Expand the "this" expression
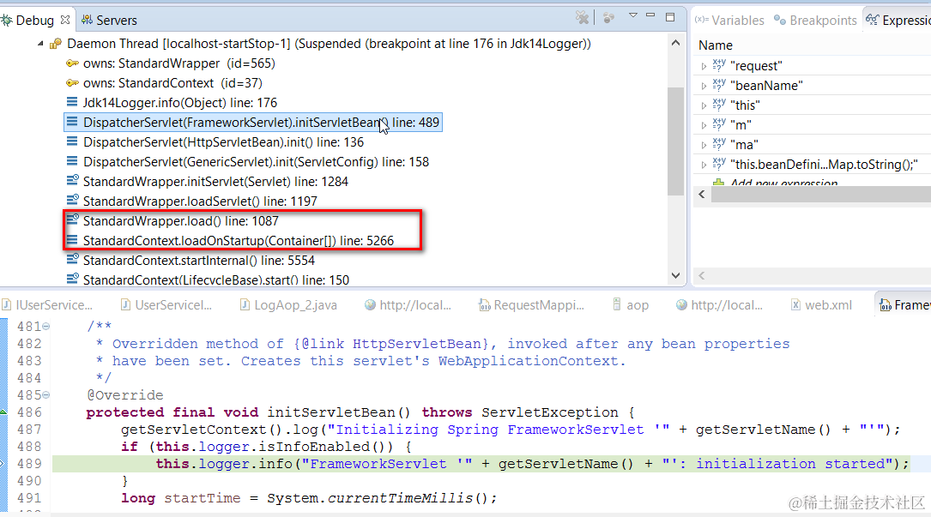The width and height of the screenshot is (931, 517). (x=704, y=105)
